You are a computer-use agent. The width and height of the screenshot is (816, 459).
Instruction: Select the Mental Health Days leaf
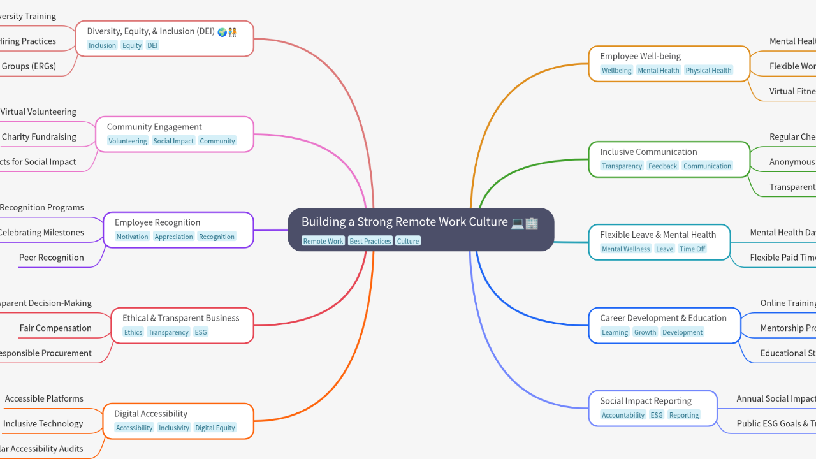pos(783,233)
